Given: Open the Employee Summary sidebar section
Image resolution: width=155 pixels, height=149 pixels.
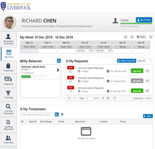Looking at the screenshot, I should click(9, 39).
